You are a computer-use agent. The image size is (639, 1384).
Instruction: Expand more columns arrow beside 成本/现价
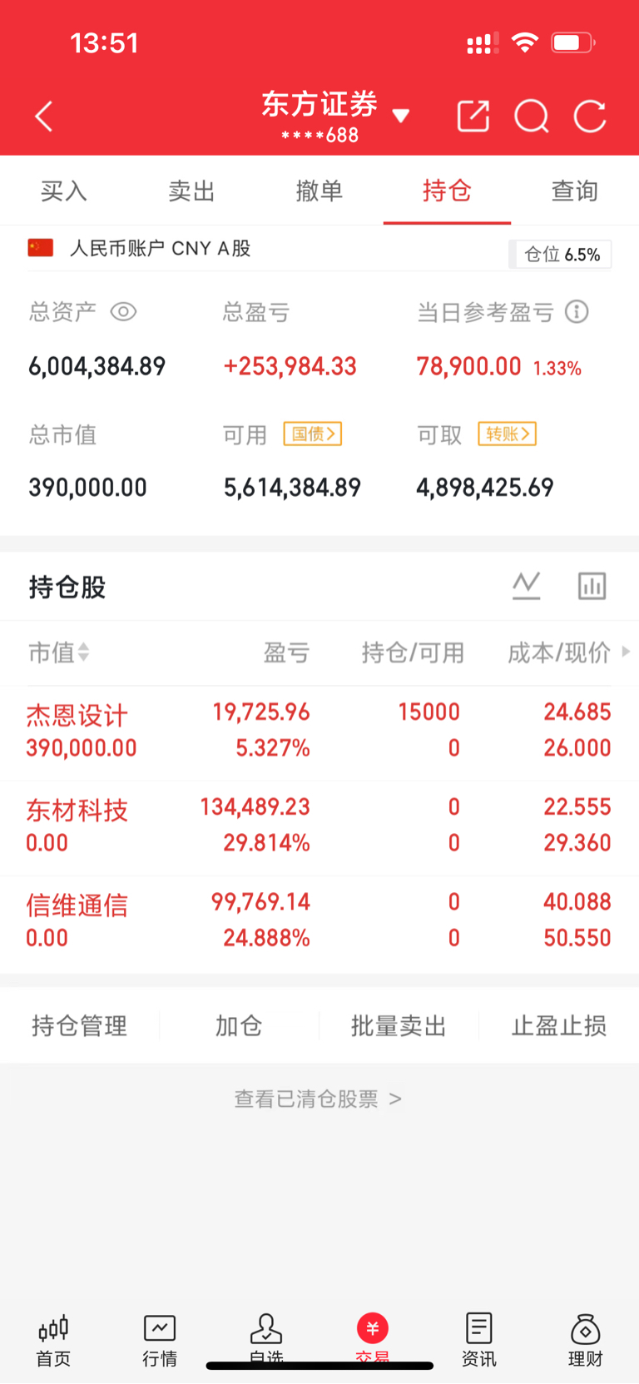tap(626, 652)
